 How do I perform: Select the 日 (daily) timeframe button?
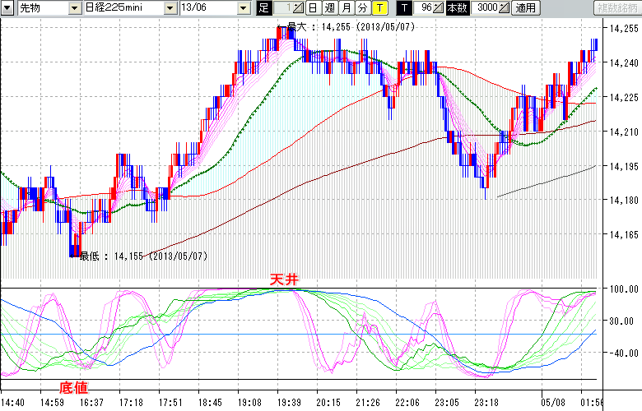(x=313, y=8)
